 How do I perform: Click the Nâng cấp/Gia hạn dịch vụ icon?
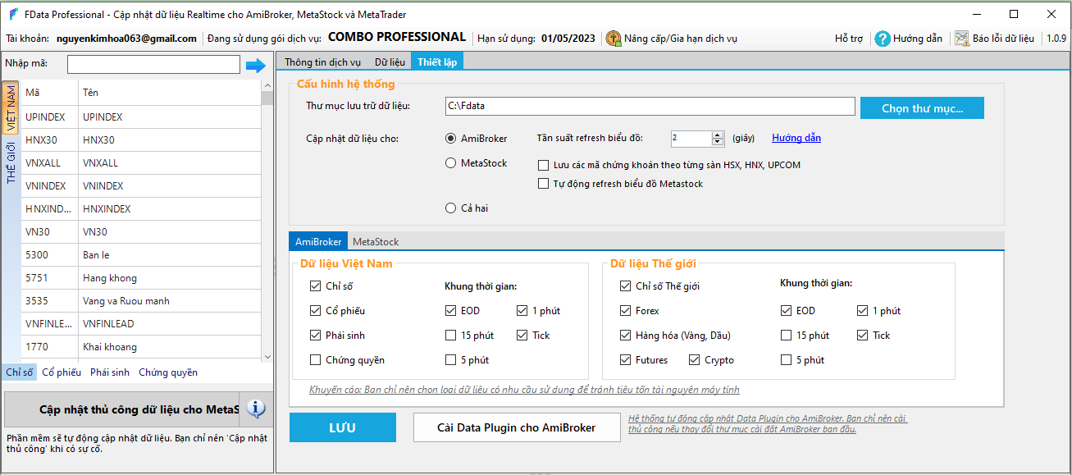click(x=613, y=39)
